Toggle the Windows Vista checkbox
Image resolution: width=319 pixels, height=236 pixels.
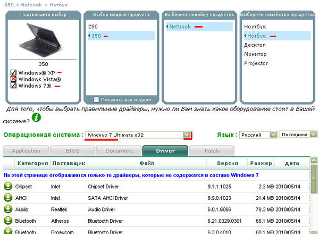click(x=13, y=79)
